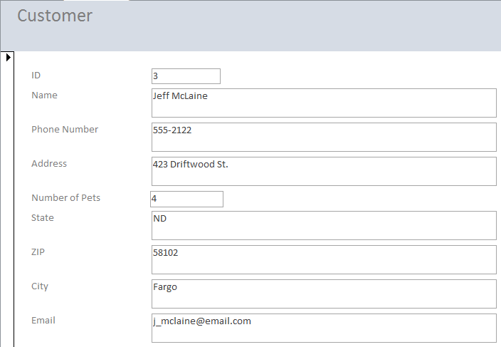The image size is (501, 347).
Task: Select the City field with Fargo
Action: 324,294
